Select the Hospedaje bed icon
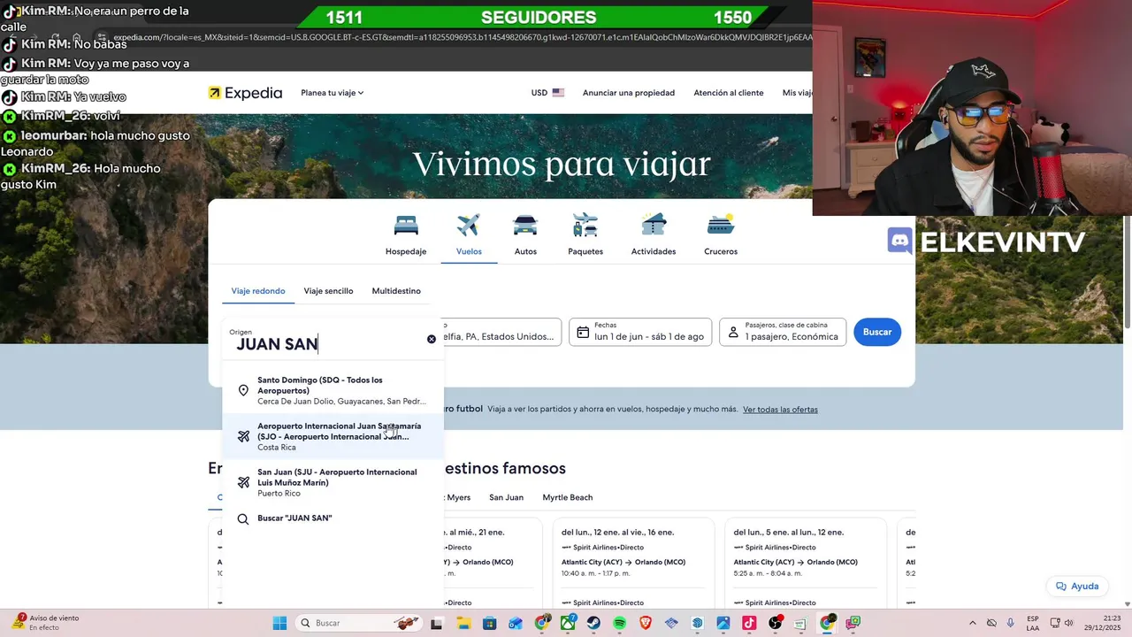The image size is (1132, 637). click(x=406, y=225)
